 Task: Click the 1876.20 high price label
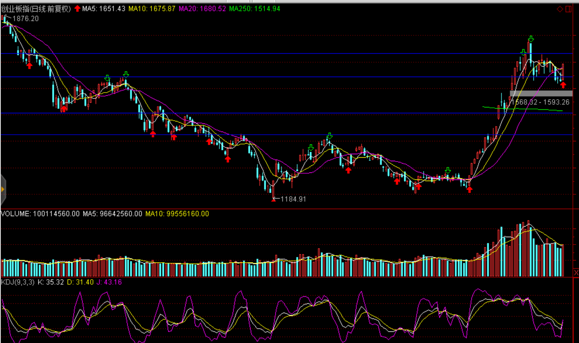25,19
